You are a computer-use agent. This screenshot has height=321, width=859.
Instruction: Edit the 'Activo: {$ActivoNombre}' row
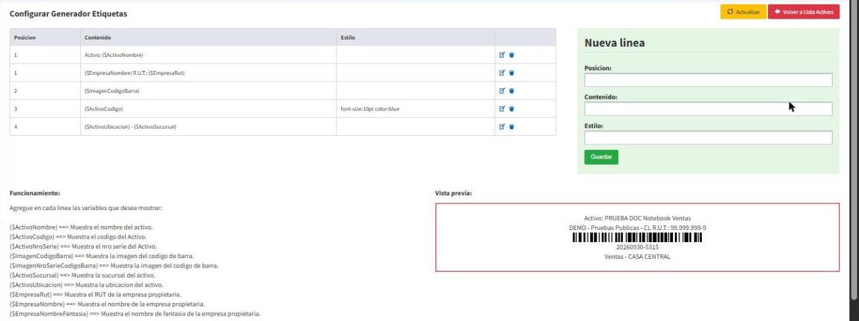(x=502, y=55)
